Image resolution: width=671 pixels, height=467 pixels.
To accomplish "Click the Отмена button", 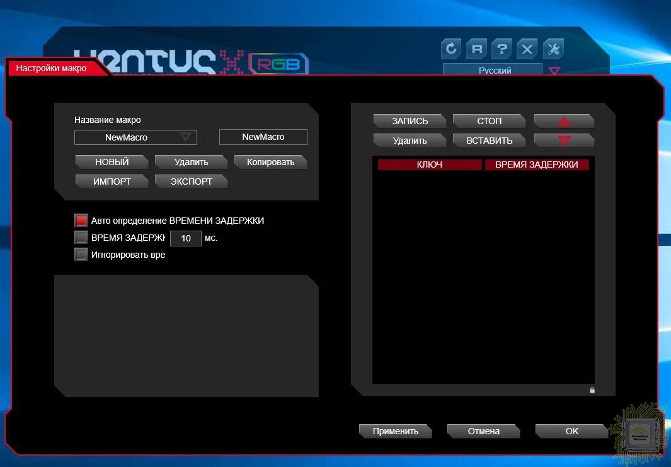I will point(484,431).
